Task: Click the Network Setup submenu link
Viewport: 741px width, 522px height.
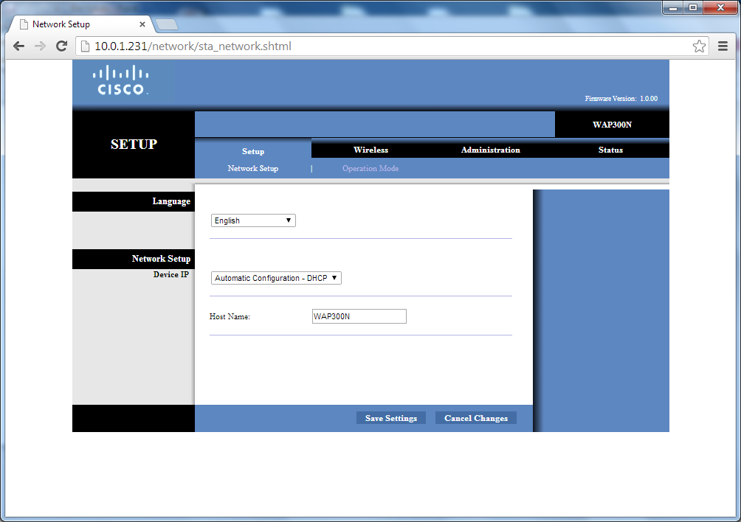Action: [x=253, y=169]
